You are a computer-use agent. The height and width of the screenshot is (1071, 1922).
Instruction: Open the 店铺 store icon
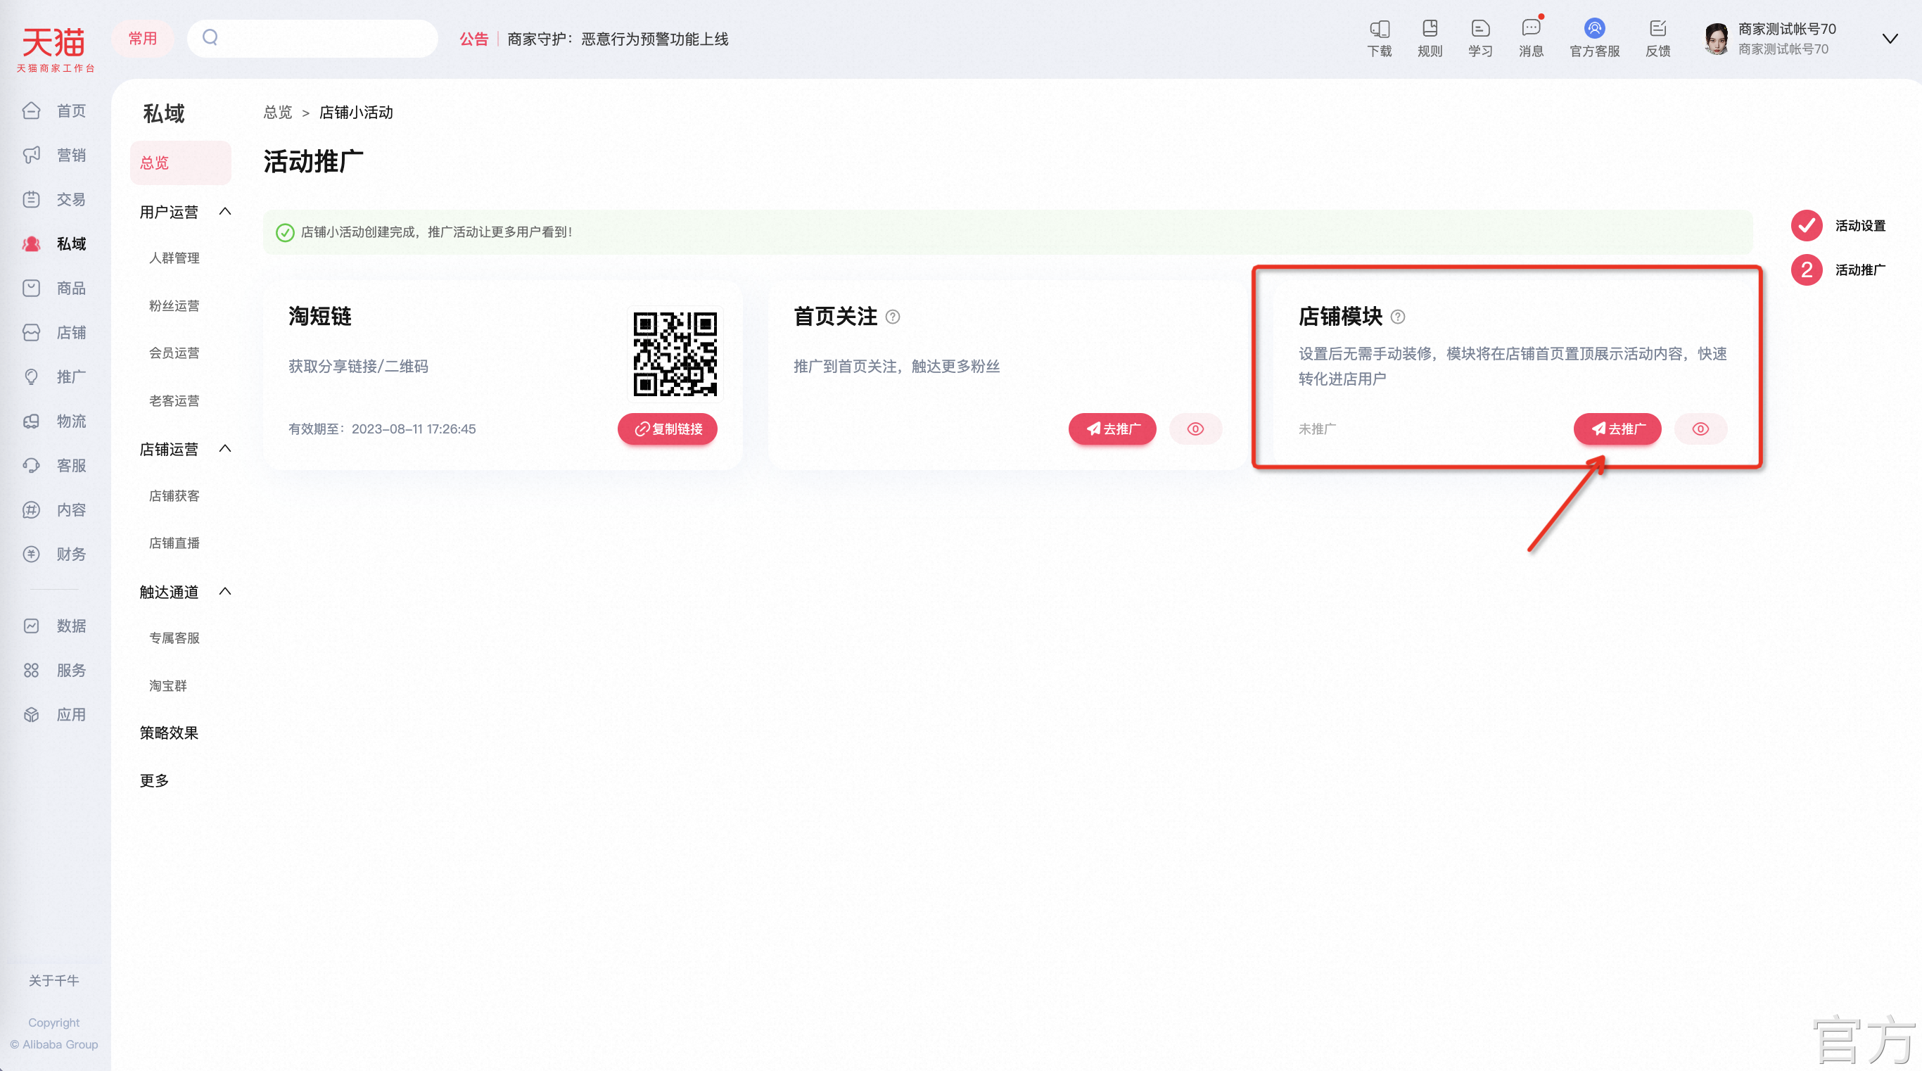point(30,332)
